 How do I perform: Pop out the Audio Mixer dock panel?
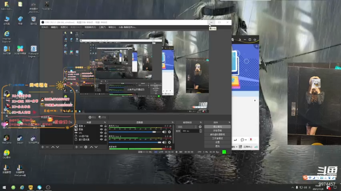point(173,122)
